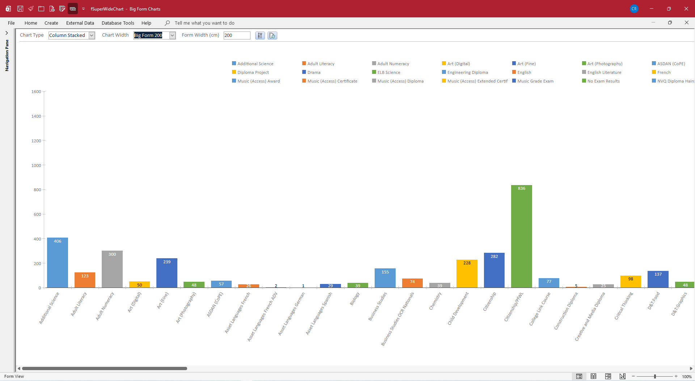Open the Database Tools ribbon tab
The width and height of the screenshot is (695, 381).
pos(118,23)
